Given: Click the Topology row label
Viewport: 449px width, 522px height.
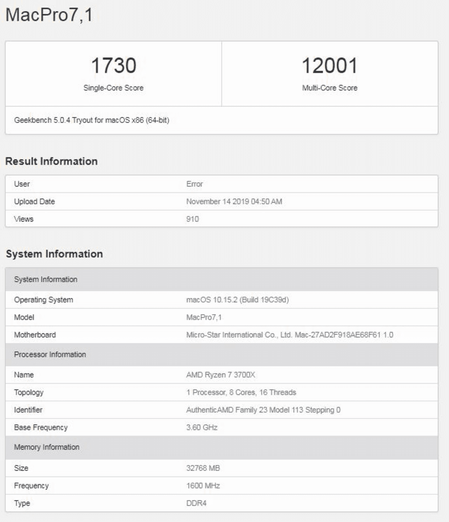Looking at the screenshot, I should pos(29,393).
